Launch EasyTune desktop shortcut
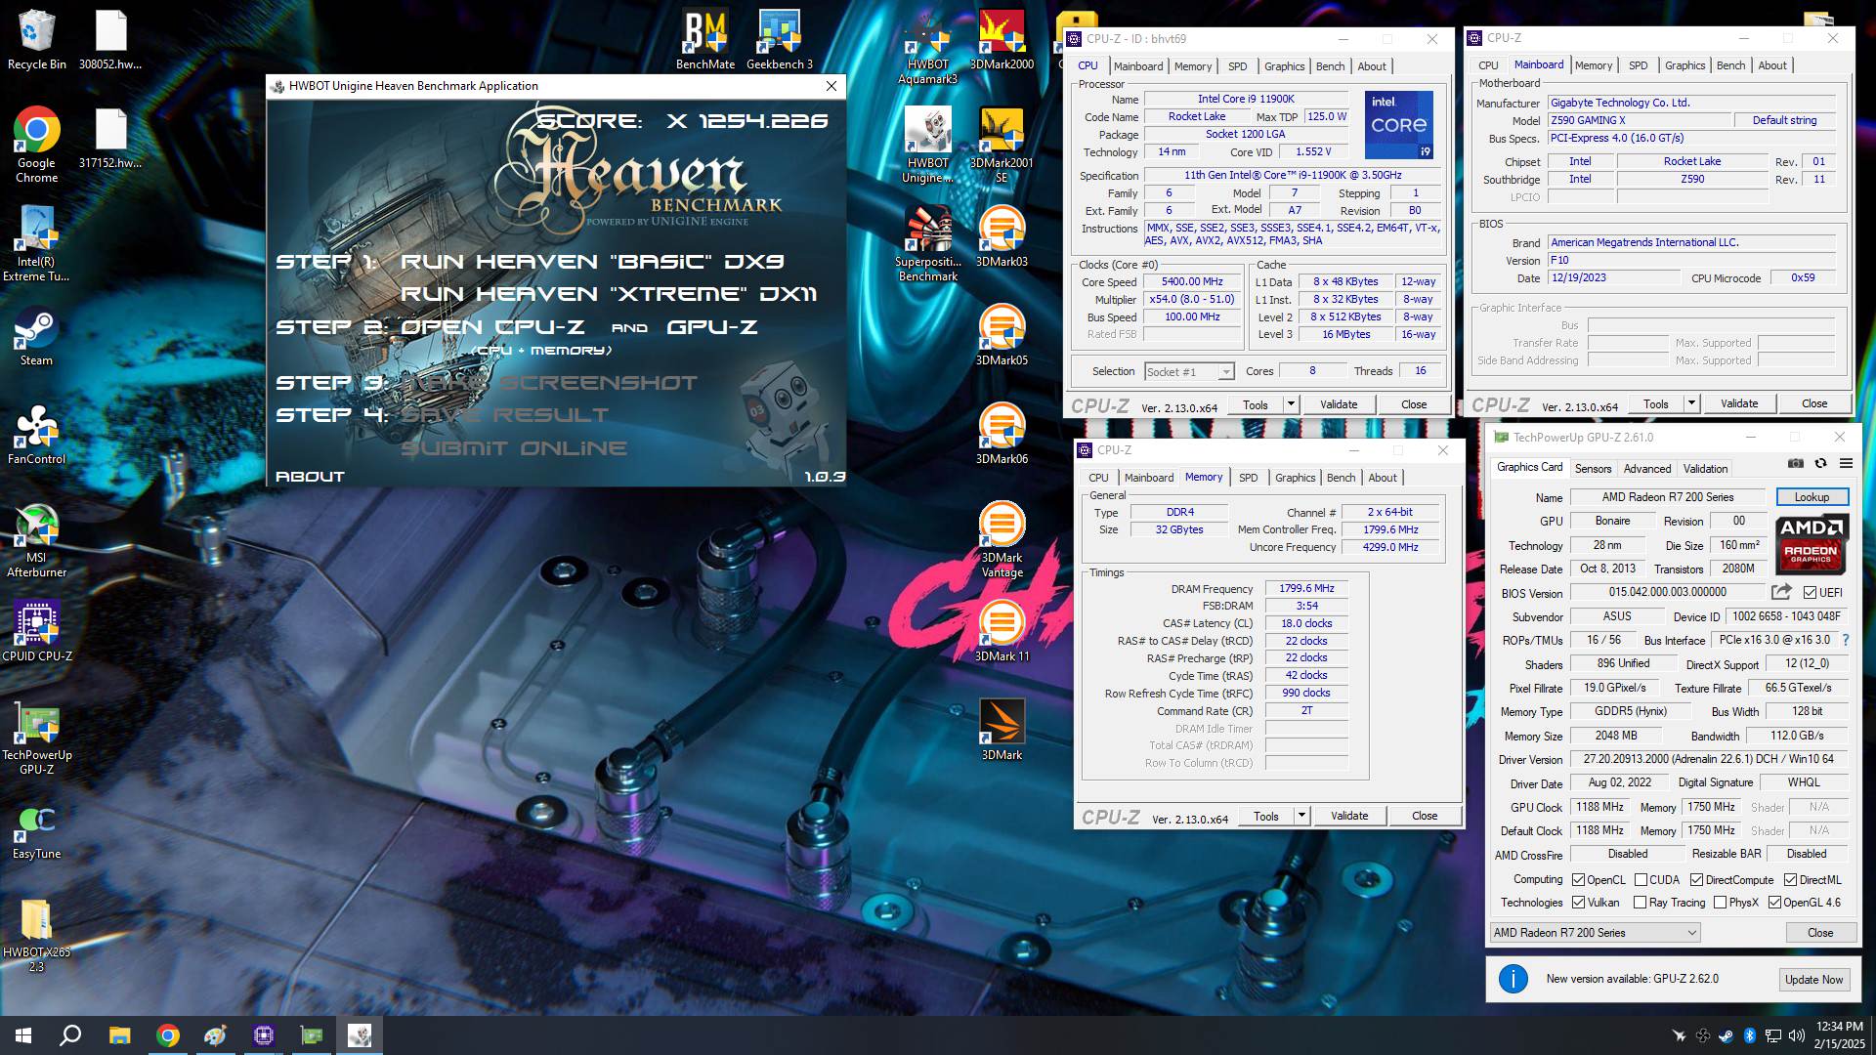The image size is (1876, 1055). [x=36, y=832]
